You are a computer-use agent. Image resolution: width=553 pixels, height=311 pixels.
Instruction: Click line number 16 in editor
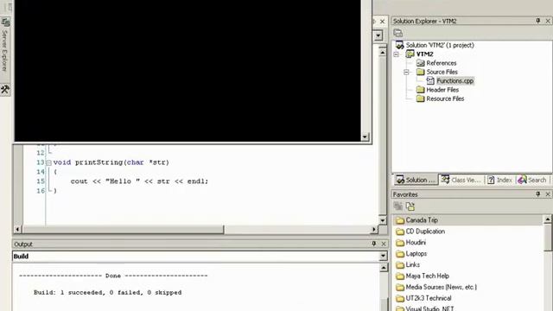(x=41, y=191)
